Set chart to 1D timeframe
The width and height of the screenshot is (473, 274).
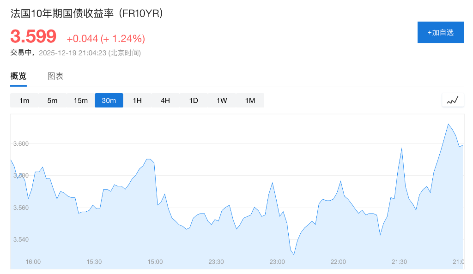click(x=194, y=101)
